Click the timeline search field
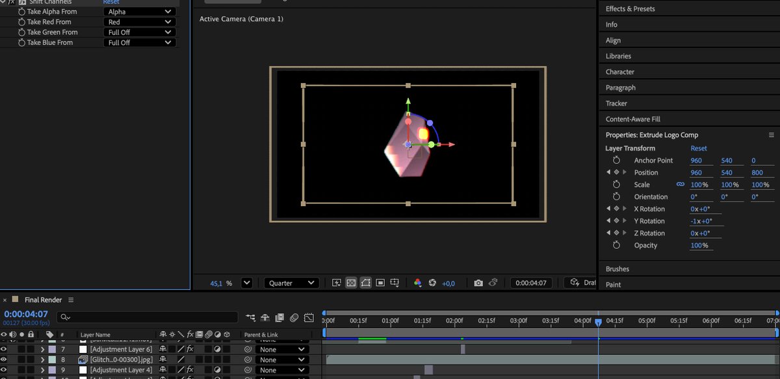 point(147,317)
